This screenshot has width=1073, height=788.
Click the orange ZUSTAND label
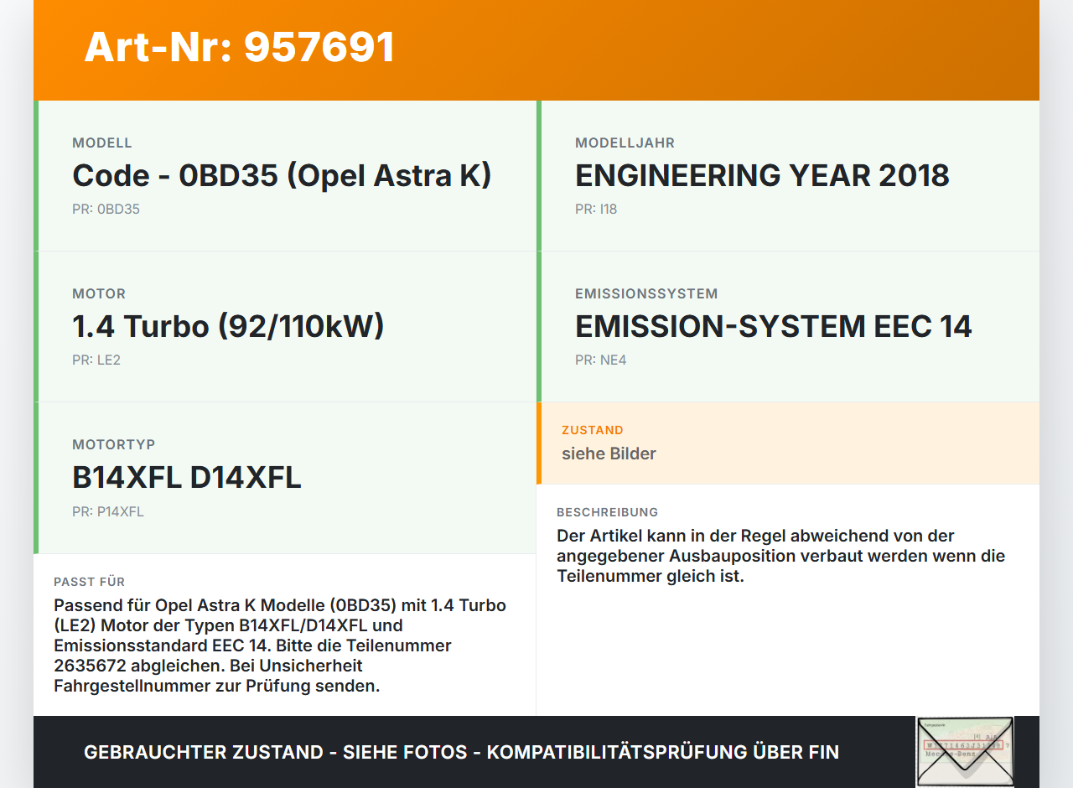[x=592, y=430]
